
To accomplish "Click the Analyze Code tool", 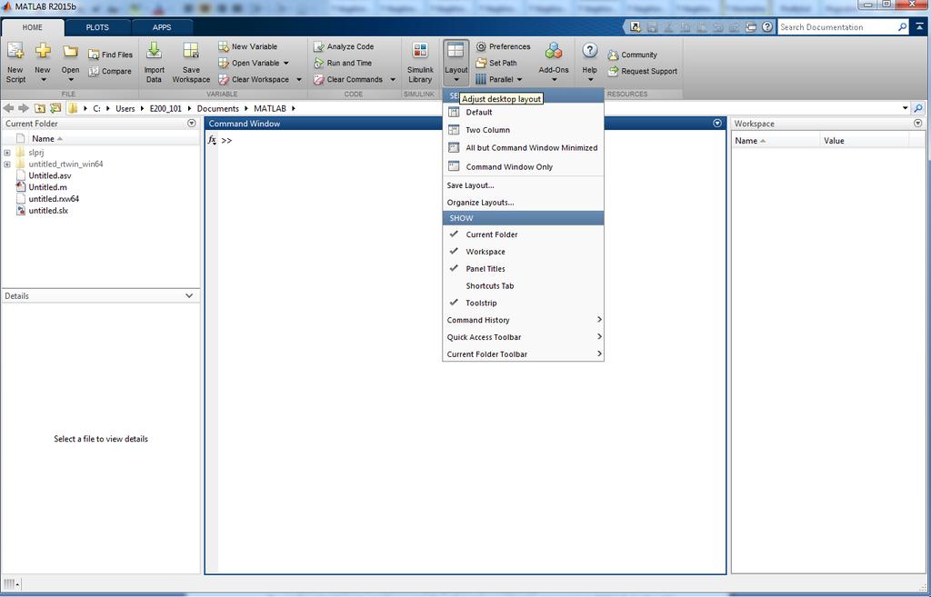I will tap(344, 46).
